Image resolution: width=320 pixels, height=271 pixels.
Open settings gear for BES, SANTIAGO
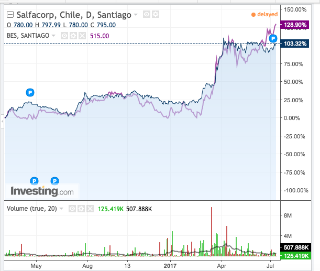[73, 36]
